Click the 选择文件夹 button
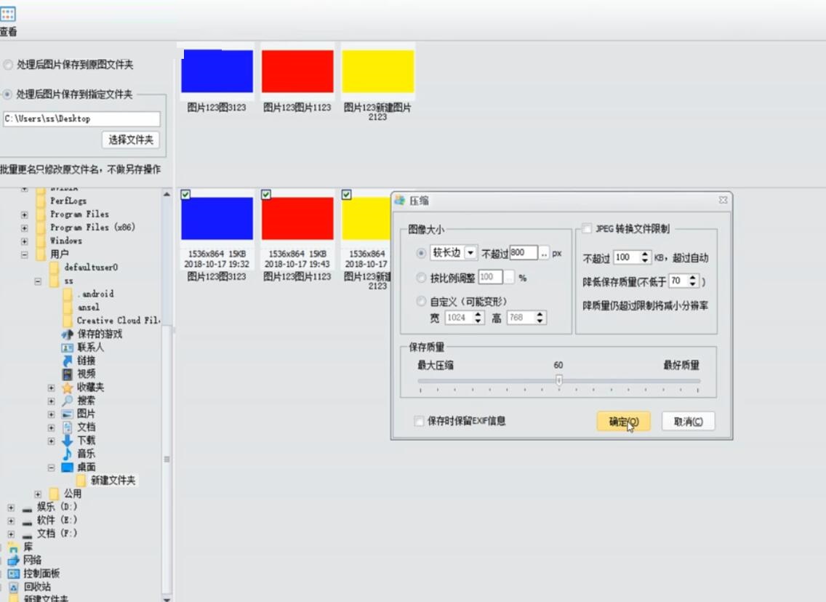The width and height of the screenshot is (826, 602). 131,140
